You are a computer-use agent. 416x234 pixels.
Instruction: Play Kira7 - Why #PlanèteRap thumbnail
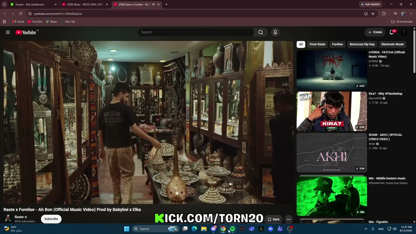(331, 111)
